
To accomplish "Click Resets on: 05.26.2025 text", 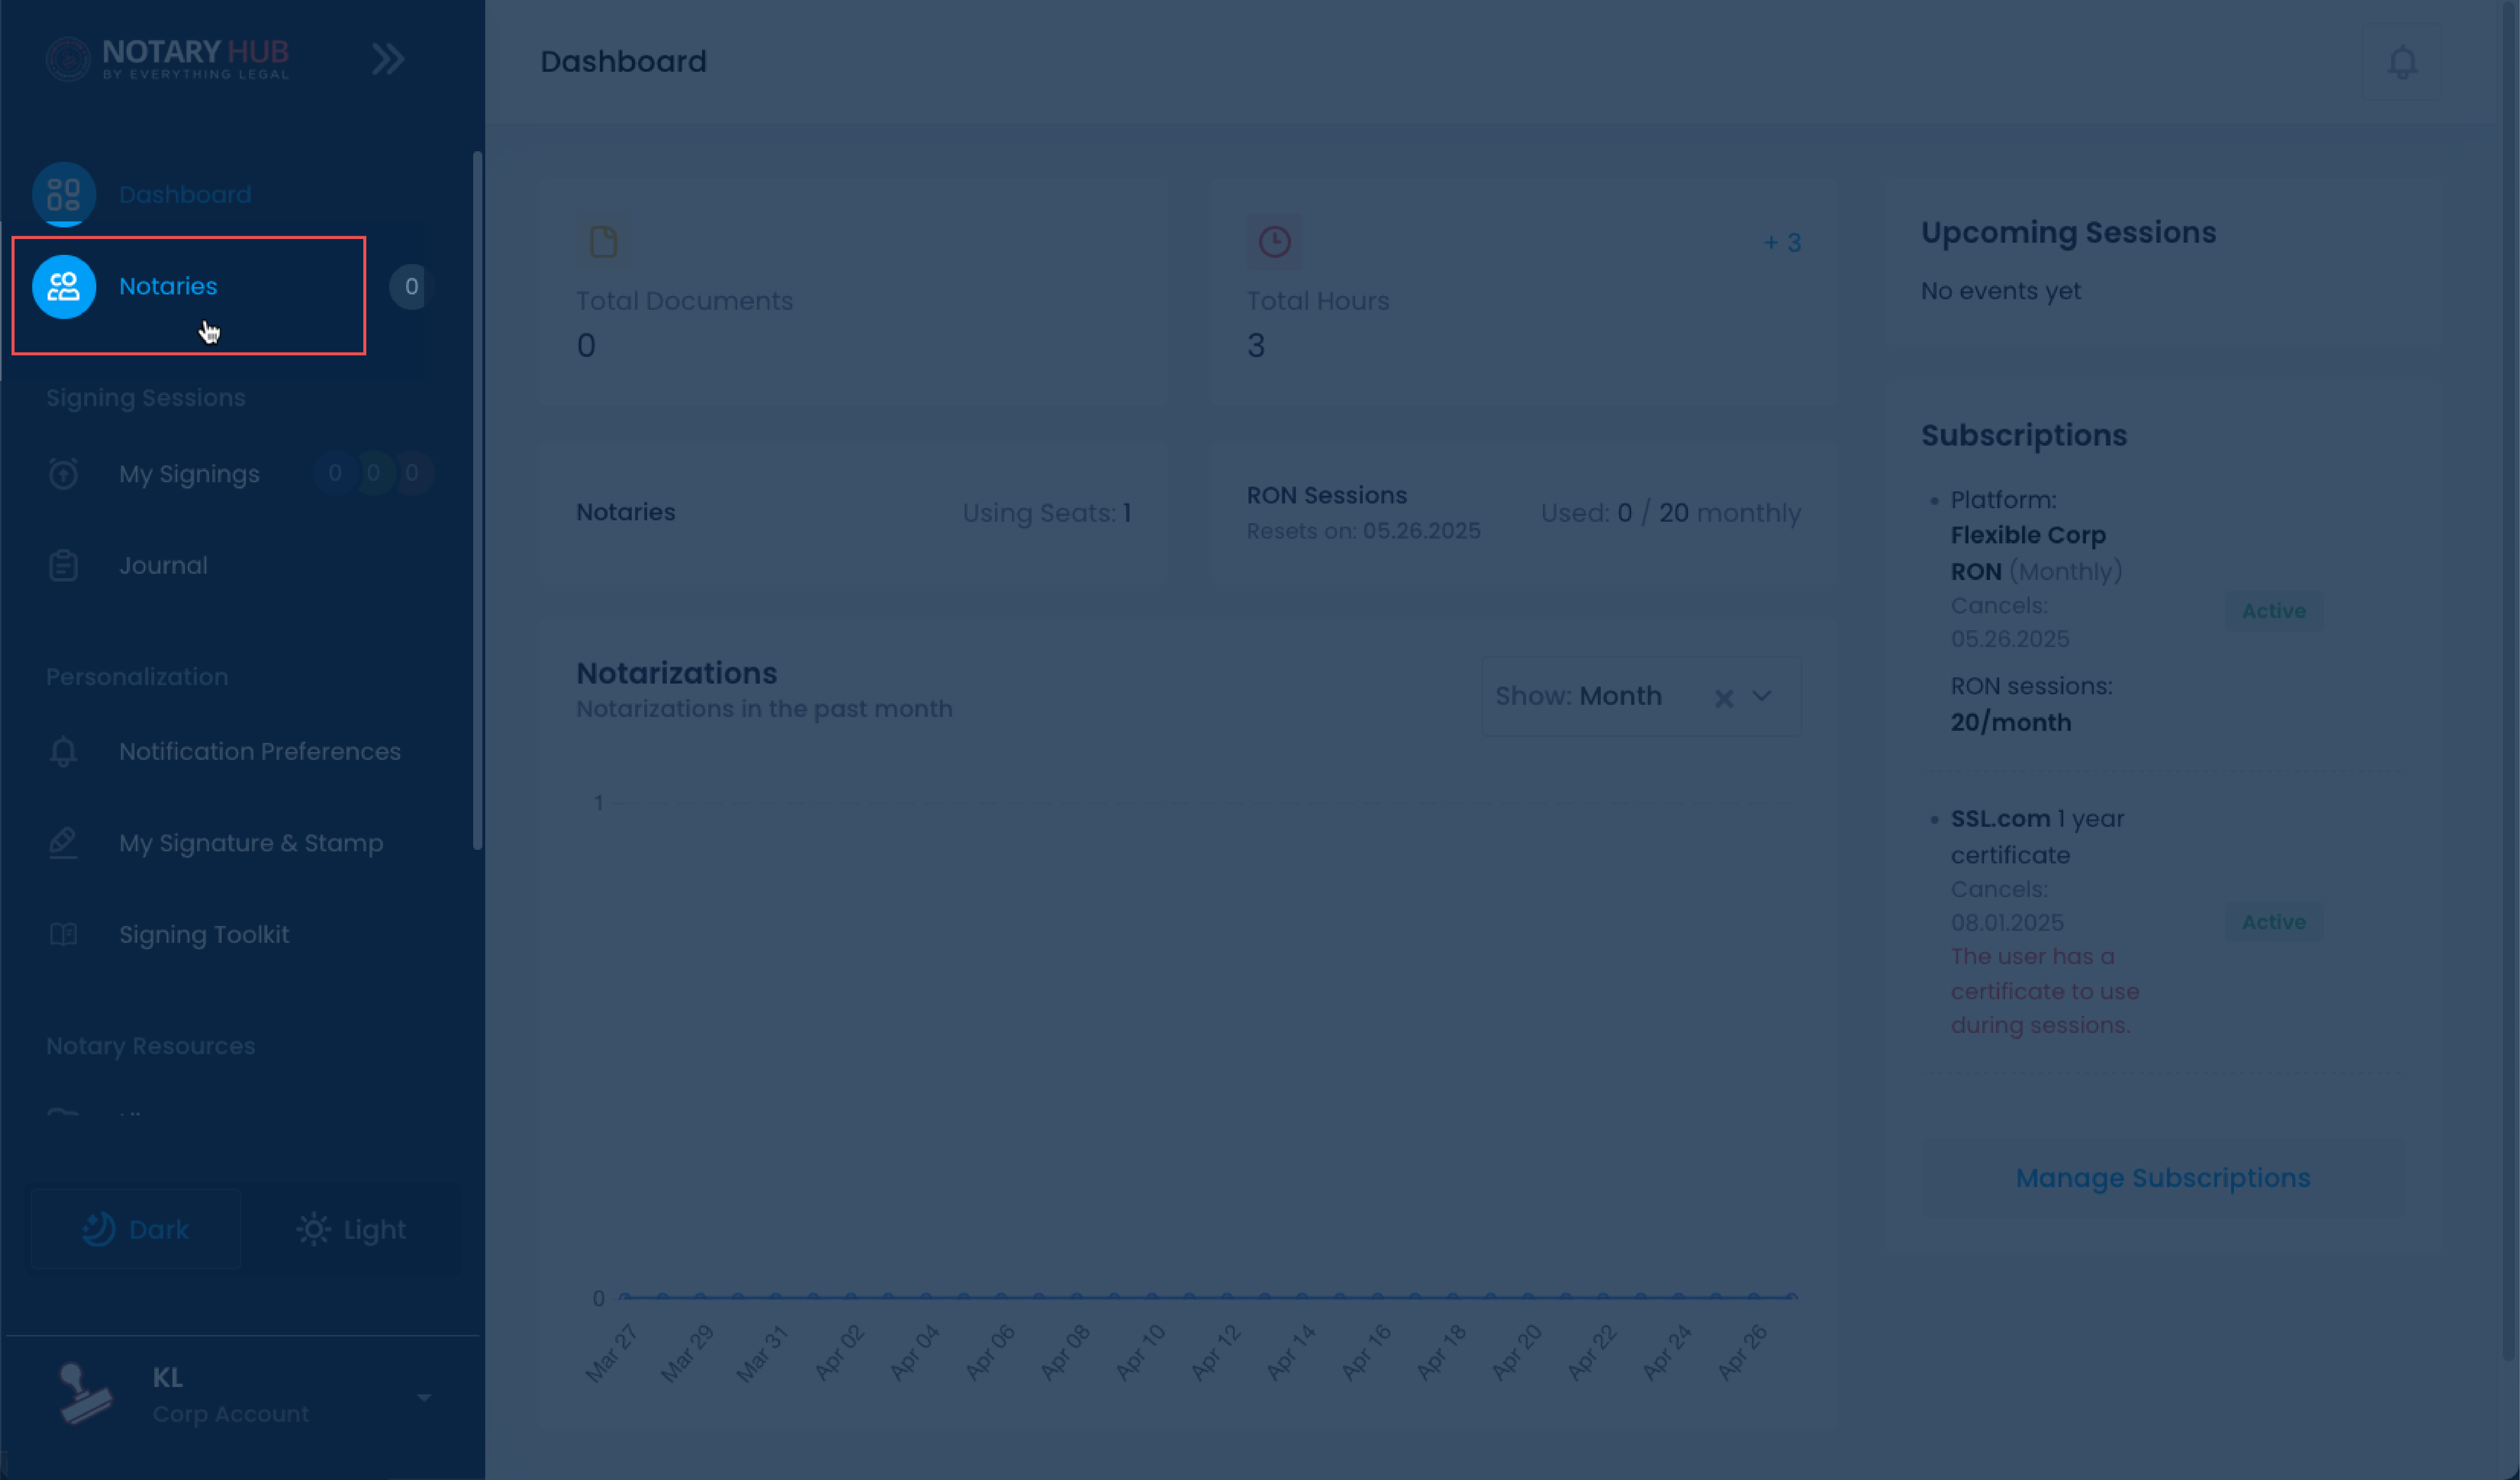I will pyautogui.click(x=1363, y=531).
